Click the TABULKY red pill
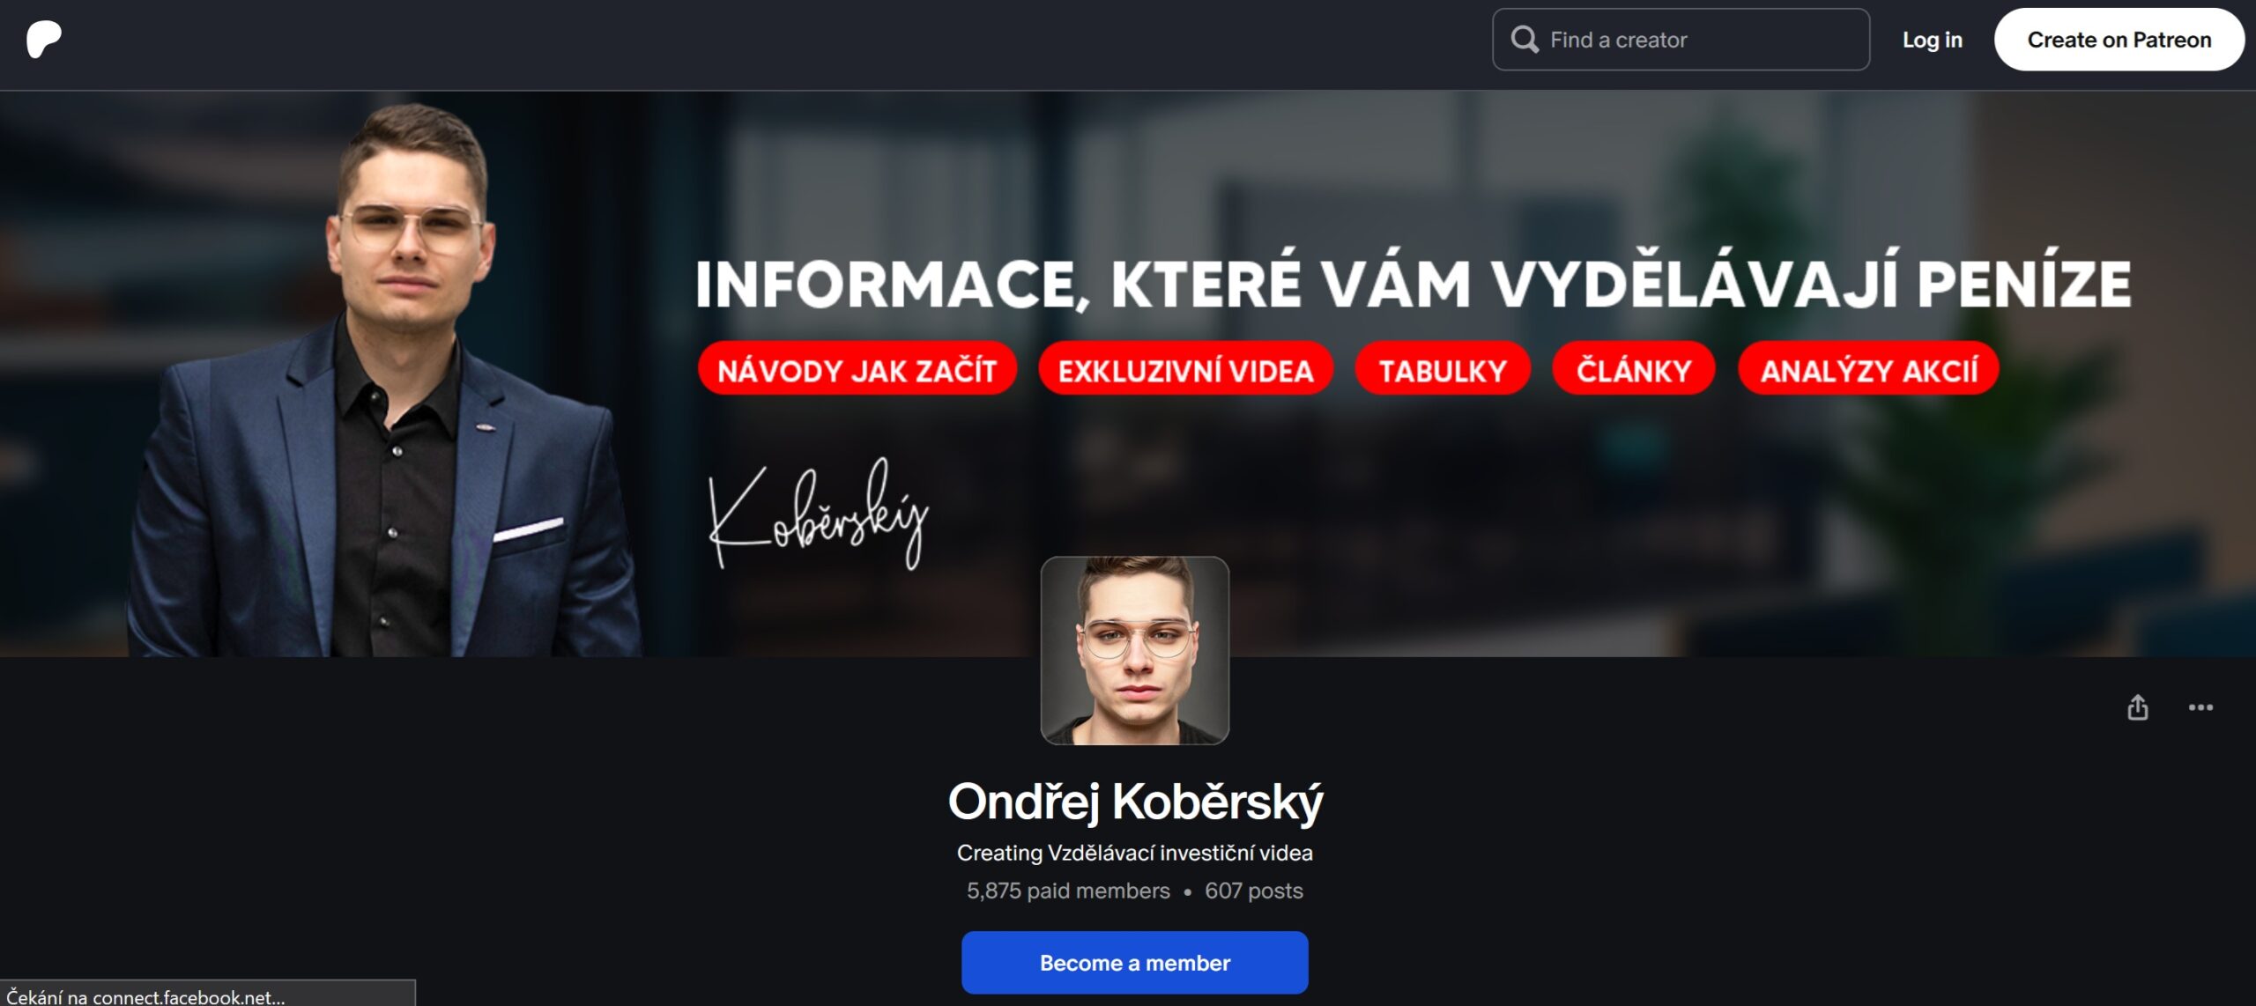This screenshot has height=1006, width=2256. pos(1443,369)
